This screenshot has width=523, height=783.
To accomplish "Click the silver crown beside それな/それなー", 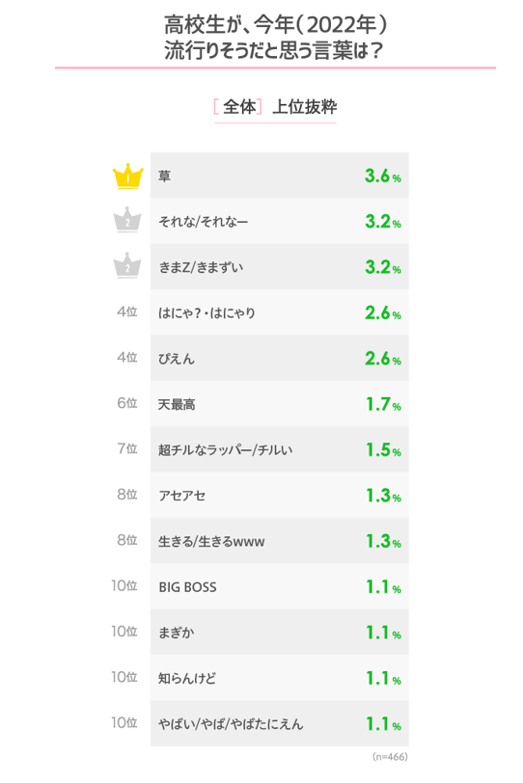I will (x=127, y=220).
